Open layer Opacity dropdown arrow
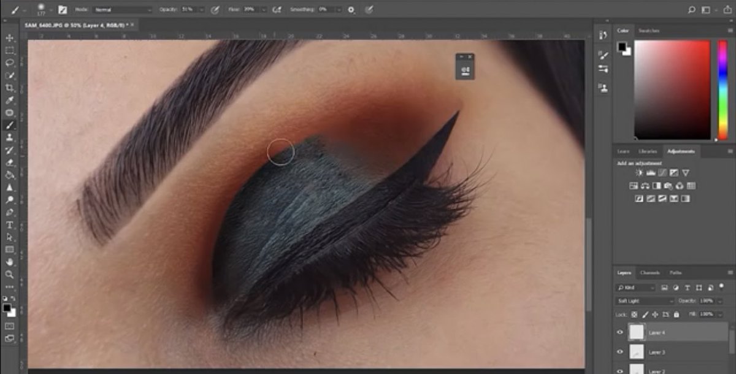Image resolution: width=736 pixels, height=374 pixels. (x=719, y=301)
